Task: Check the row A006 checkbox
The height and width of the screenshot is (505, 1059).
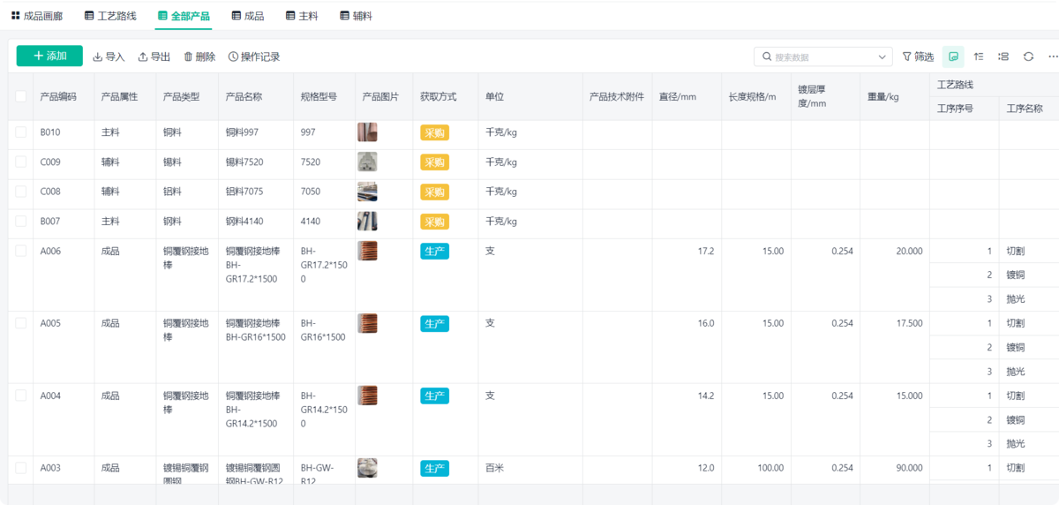Action: click(x=20, y=251)
